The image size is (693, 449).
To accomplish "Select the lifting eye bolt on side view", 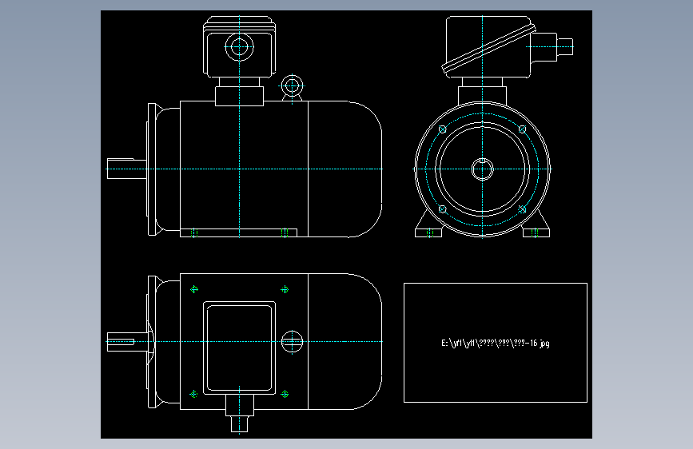I will (x=292, y=87).
